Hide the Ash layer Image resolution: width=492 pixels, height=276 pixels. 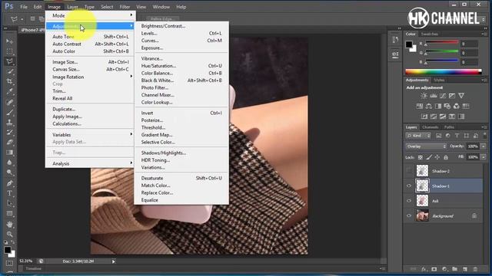[x=408, y=201]
